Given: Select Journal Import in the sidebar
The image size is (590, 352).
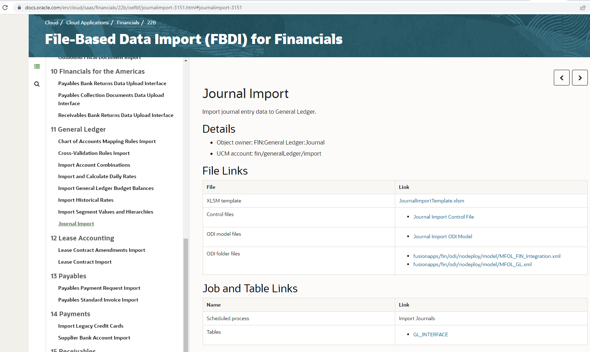Looking at the screenshot, I should pos(76,224).
